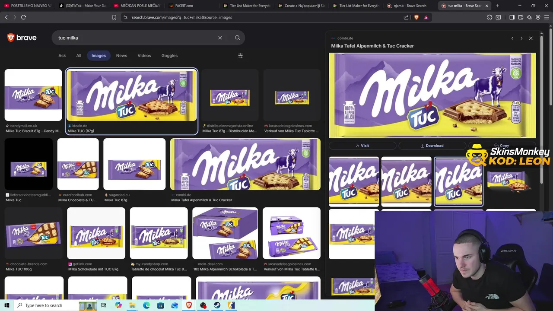This screenshot has width=553, height=311.
Task: Open combi.de Milka Tafel Alpenmilch thumbnail
Action: click(245, 164)
